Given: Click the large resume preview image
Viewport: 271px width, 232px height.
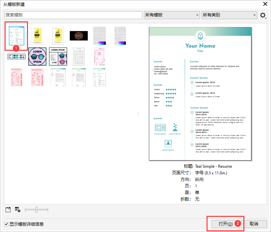Looking at the screenshot, I should point(200,94).
